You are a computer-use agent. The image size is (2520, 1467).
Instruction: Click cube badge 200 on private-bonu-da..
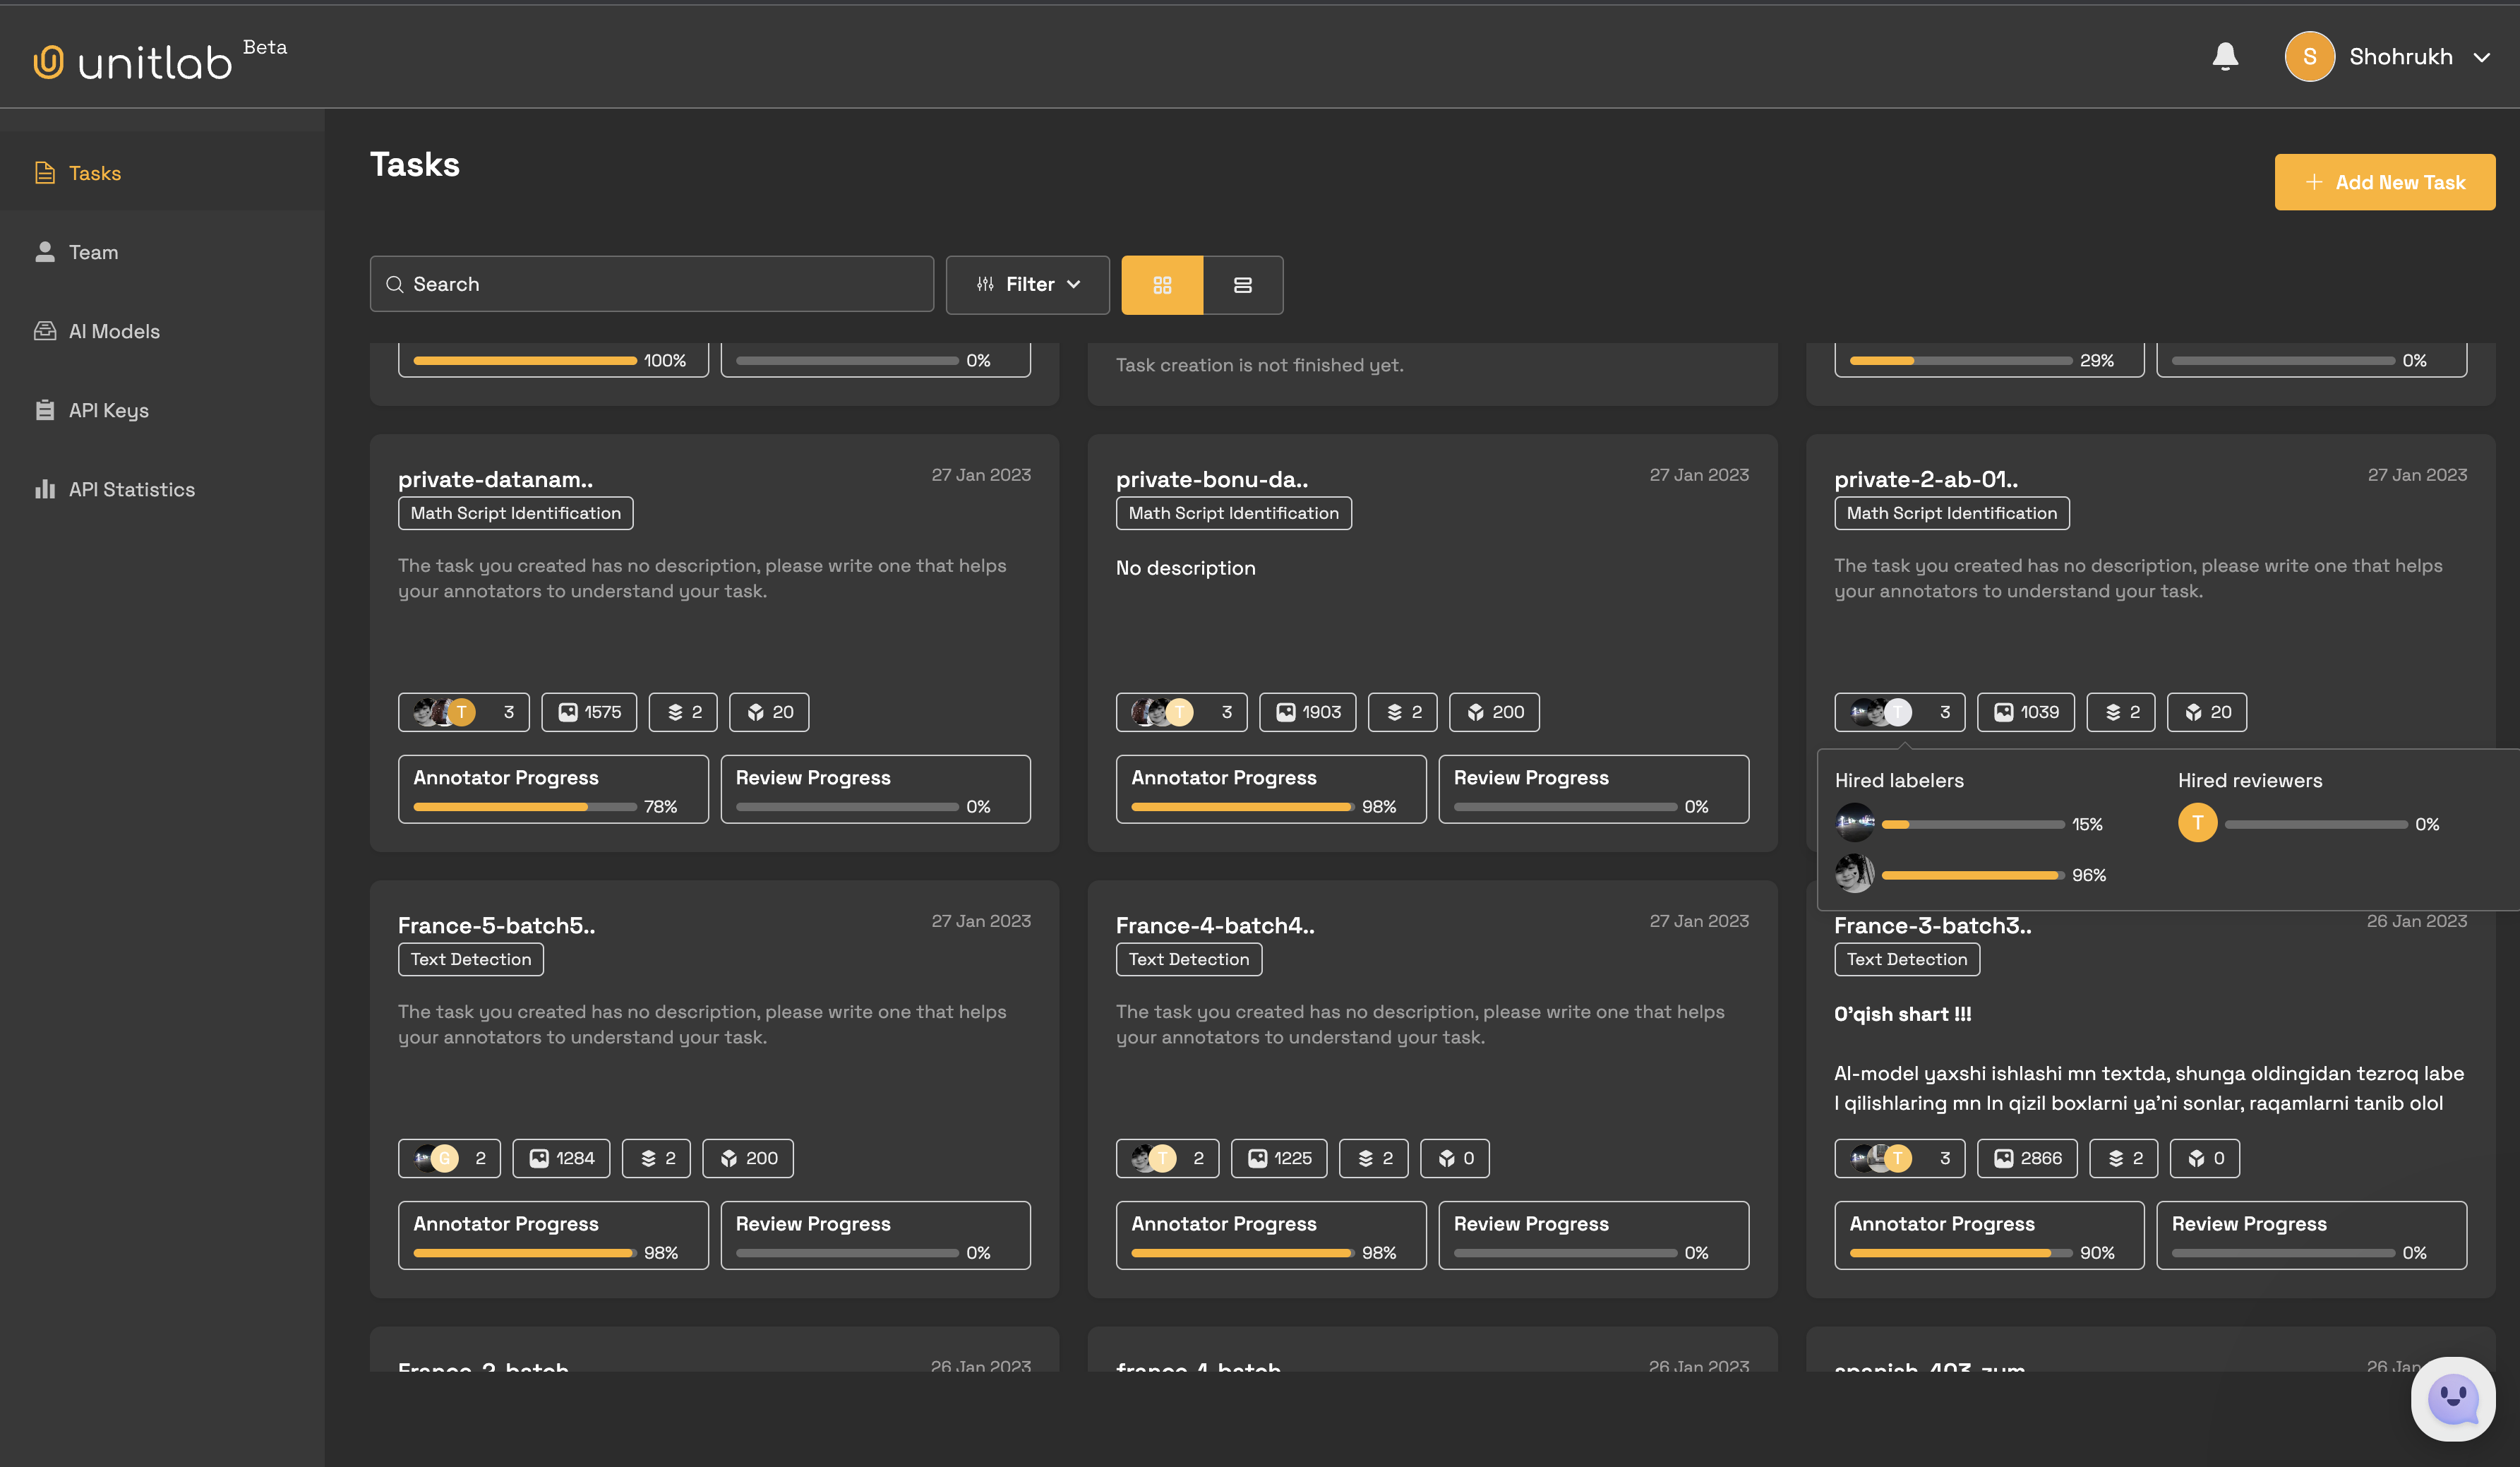(1494, 712)
